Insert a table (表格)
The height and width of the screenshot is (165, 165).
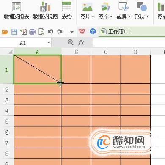67,11
